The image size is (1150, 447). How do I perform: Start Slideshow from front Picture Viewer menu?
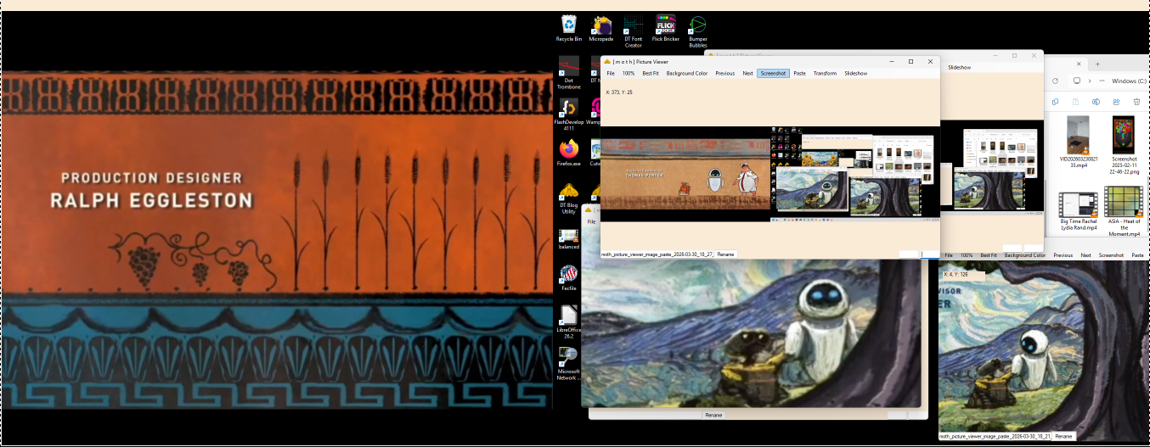855,74
